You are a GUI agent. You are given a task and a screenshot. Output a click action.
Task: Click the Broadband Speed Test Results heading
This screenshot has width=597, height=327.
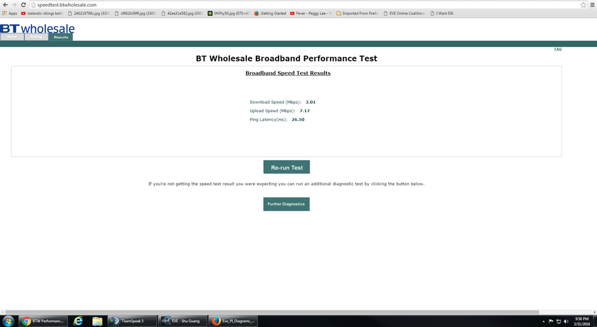(288, 73)
